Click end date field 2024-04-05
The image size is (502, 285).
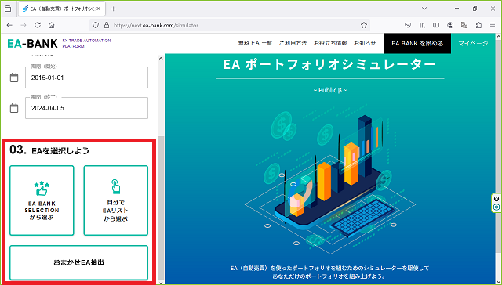pos(87,108)
